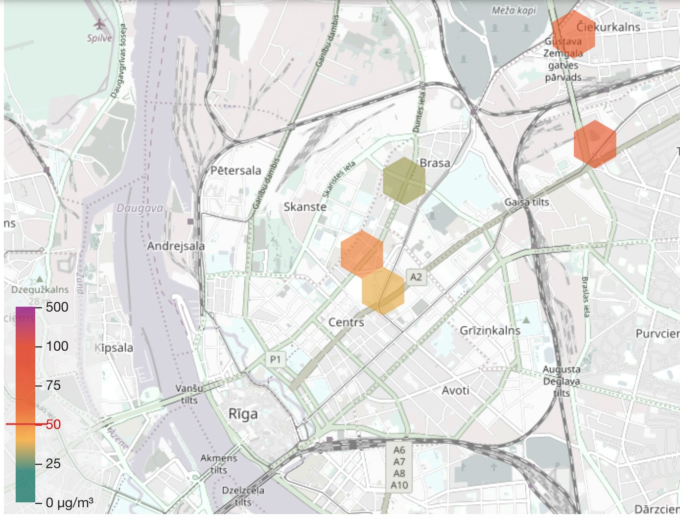
Task: Click the 75 label on the legend
Action: pyautogui.click(x=53, y=385)
